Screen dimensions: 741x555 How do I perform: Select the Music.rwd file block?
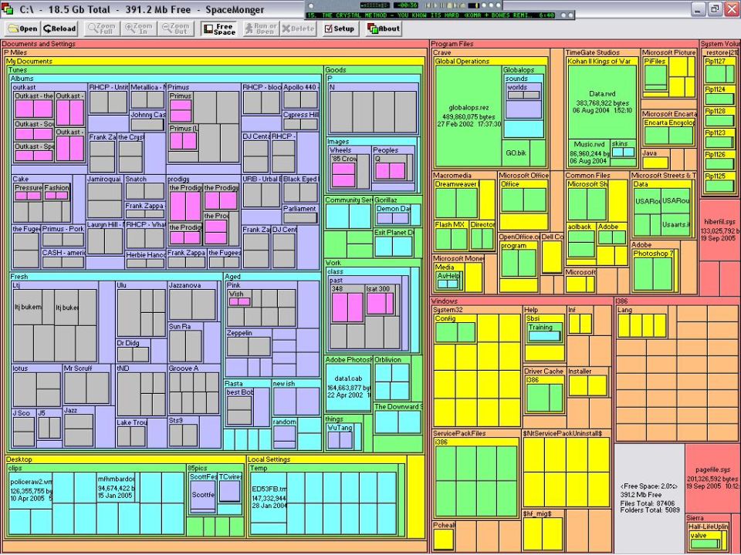coord(589,153)
